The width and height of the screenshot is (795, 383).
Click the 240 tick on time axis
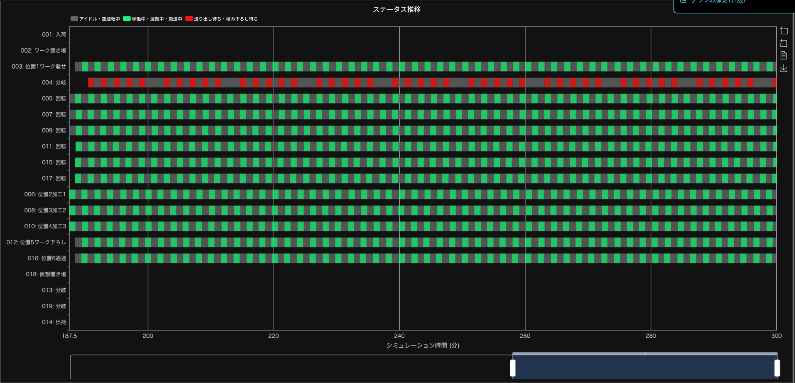coord(399,336)
